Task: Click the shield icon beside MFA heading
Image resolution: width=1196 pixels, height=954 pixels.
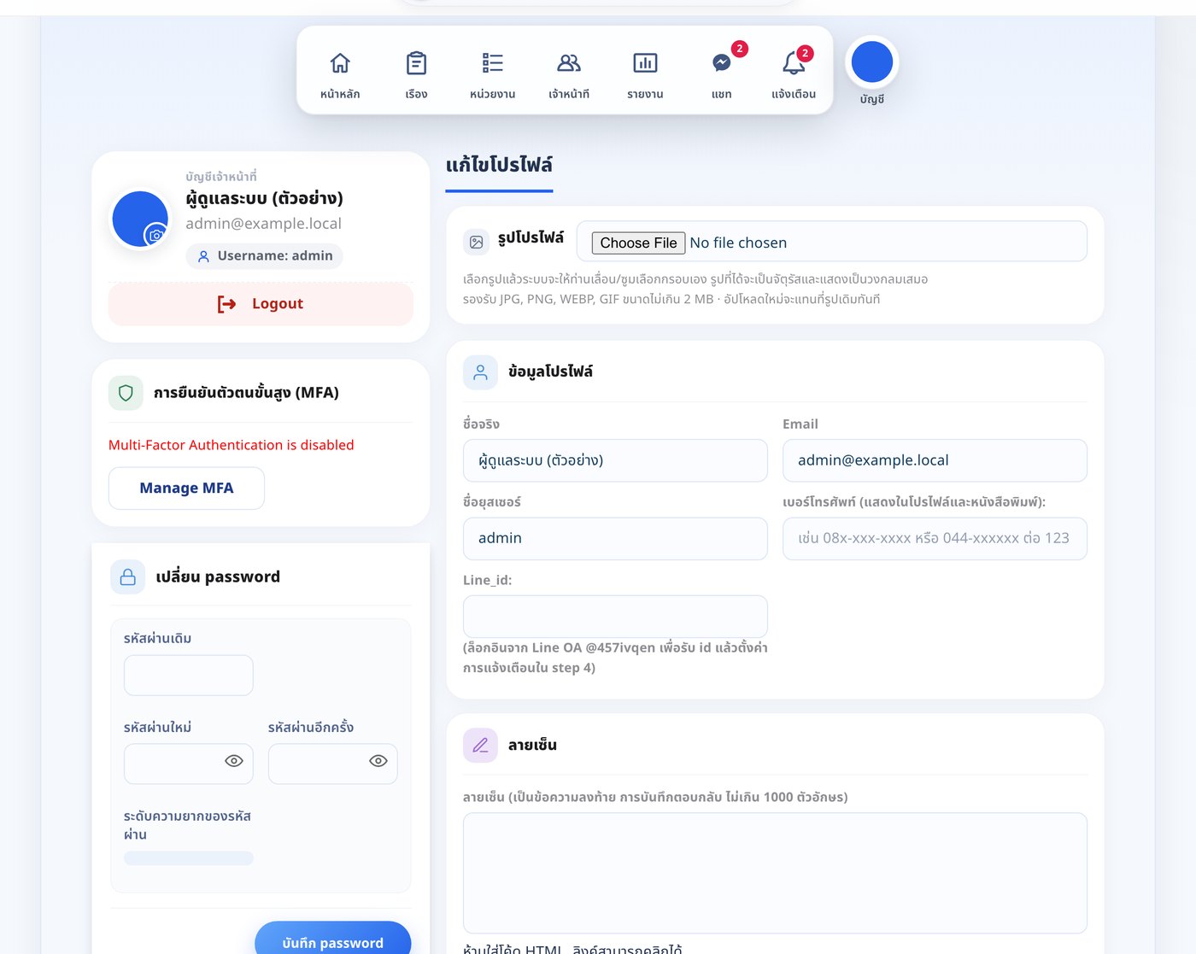Action: [126, 393]
